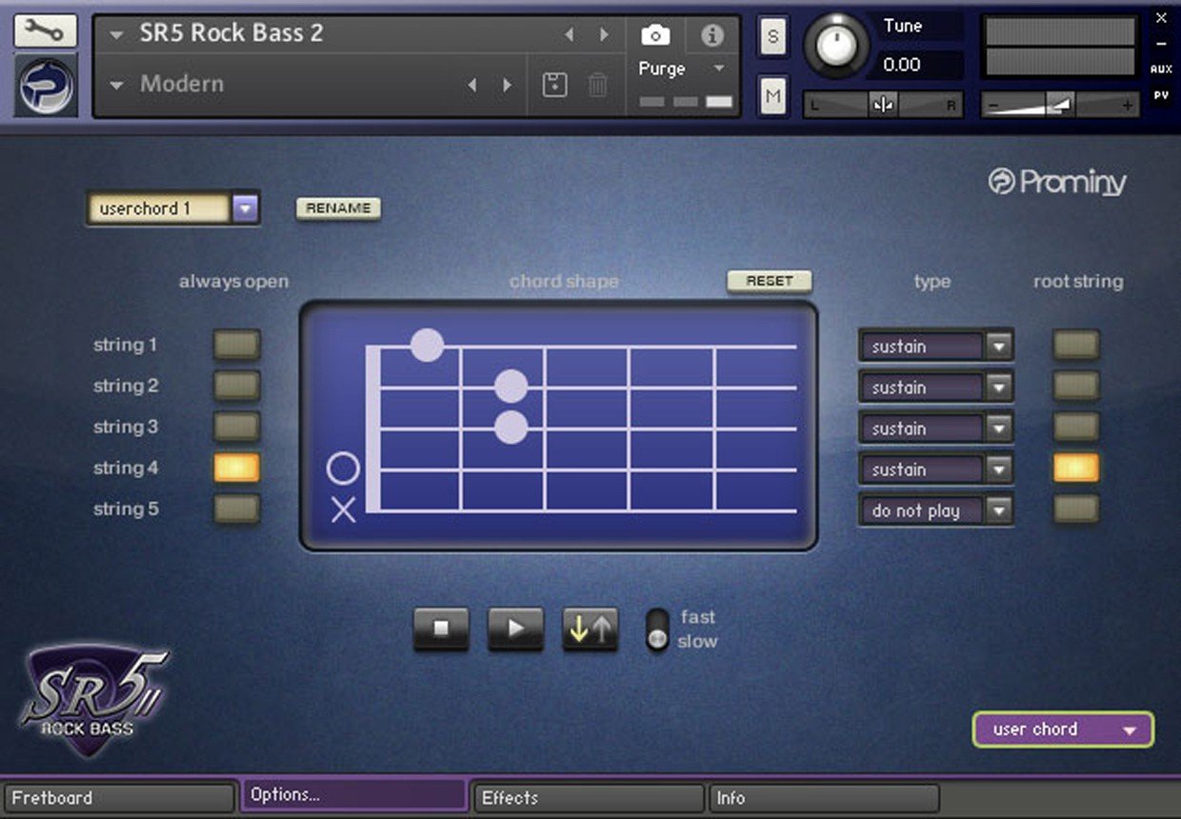1181x819 pixels.
Task: Open the Effects tab
Action: click(588, 798)
